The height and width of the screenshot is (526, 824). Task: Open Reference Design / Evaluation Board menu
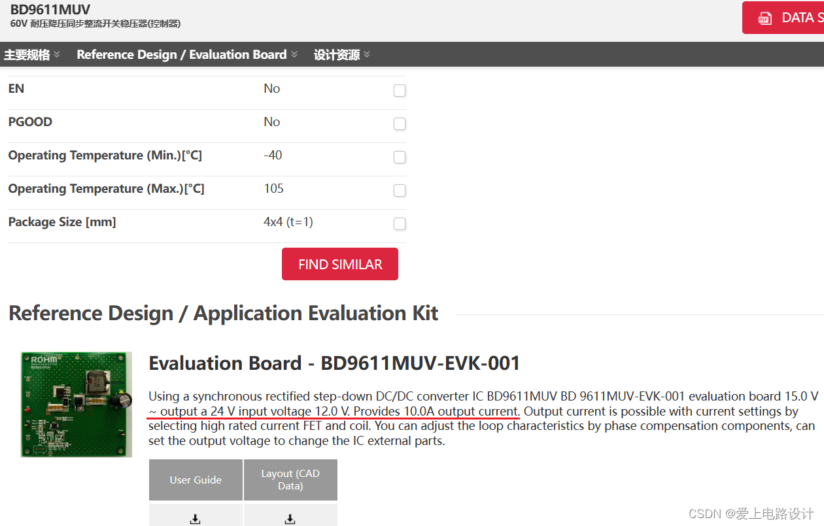(187, 55)
